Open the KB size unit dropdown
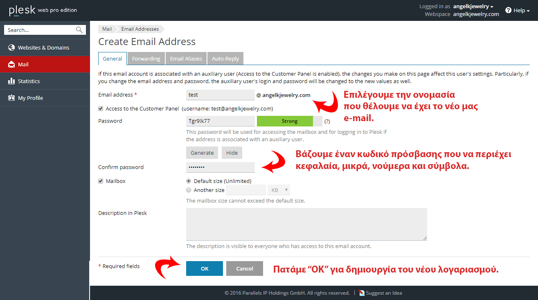 click(279, 190)
